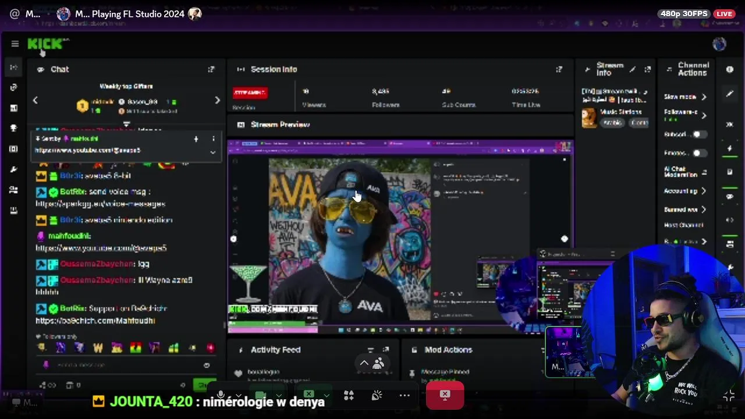
Task: Click the lightning bolt icon in right bar
Action: [x=730, y=149]
